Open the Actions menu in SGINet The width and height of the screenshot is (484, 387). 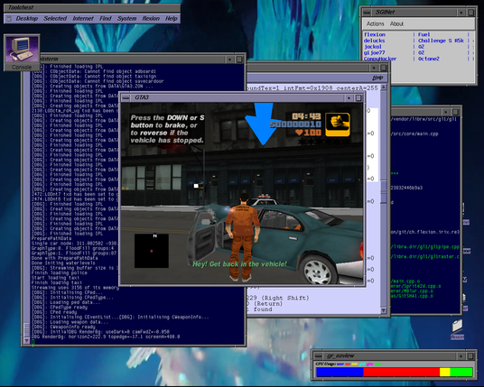(375, 23)
